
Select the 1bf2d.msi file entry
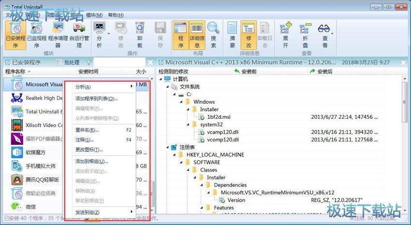pos(219,117)
